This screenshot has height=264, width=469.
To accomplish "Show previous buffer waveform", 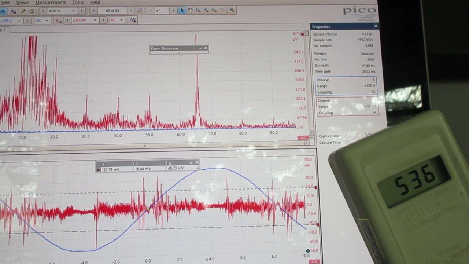I will pos(94,11).
